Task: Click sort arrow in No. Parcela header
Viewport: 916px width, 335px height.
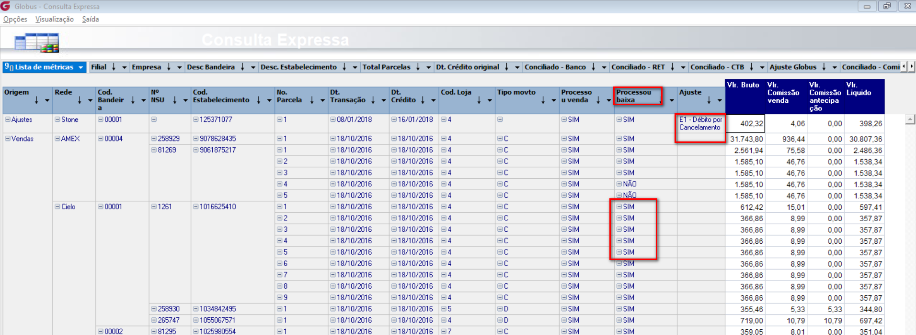Action: point(312,100)
